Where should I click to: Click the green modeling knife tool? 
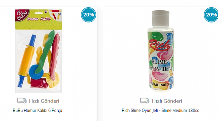[x=45, y=51]
